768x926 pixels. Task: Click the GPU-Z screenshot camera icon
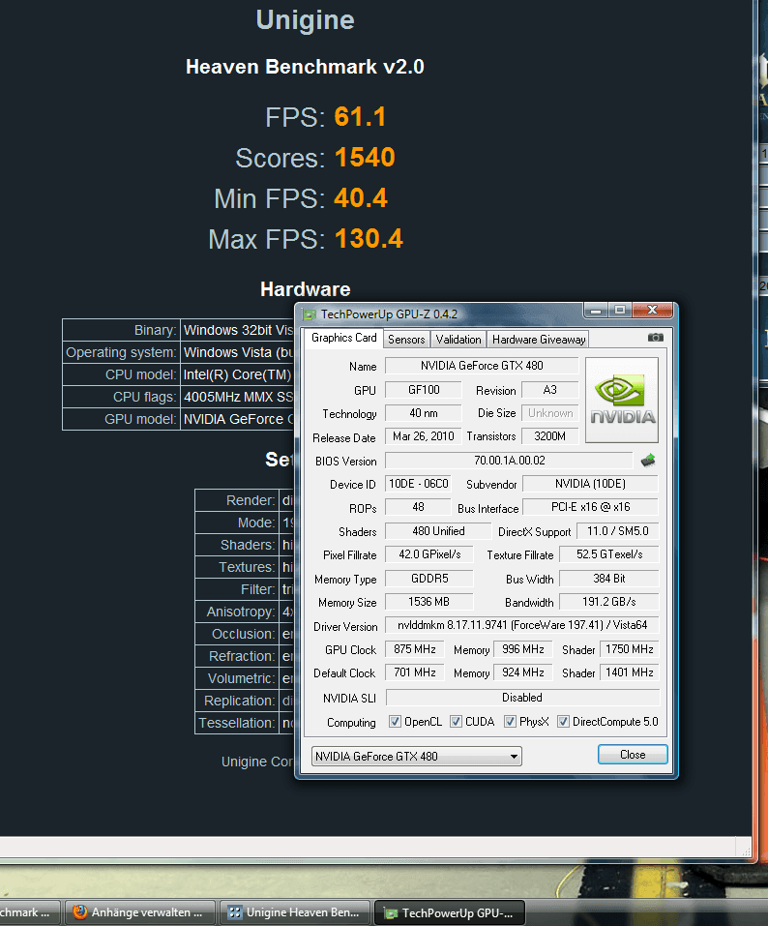655,338
